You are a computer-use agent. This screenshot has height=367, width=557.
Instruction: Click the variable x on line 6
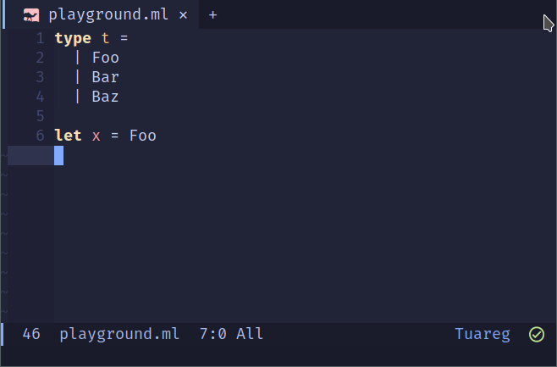click(x=97, y=136)
